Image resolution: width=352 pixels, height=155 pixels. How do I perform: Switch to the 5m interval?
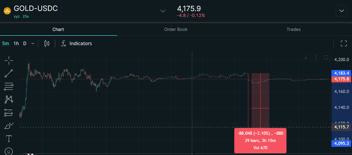pyautogui.click(x=6, y=43)
